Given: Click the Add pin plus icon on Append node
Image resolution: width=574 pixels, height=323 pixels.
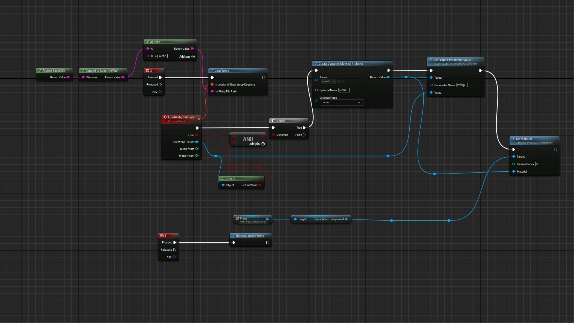Looking at the screenshot, I should (193, 57).
